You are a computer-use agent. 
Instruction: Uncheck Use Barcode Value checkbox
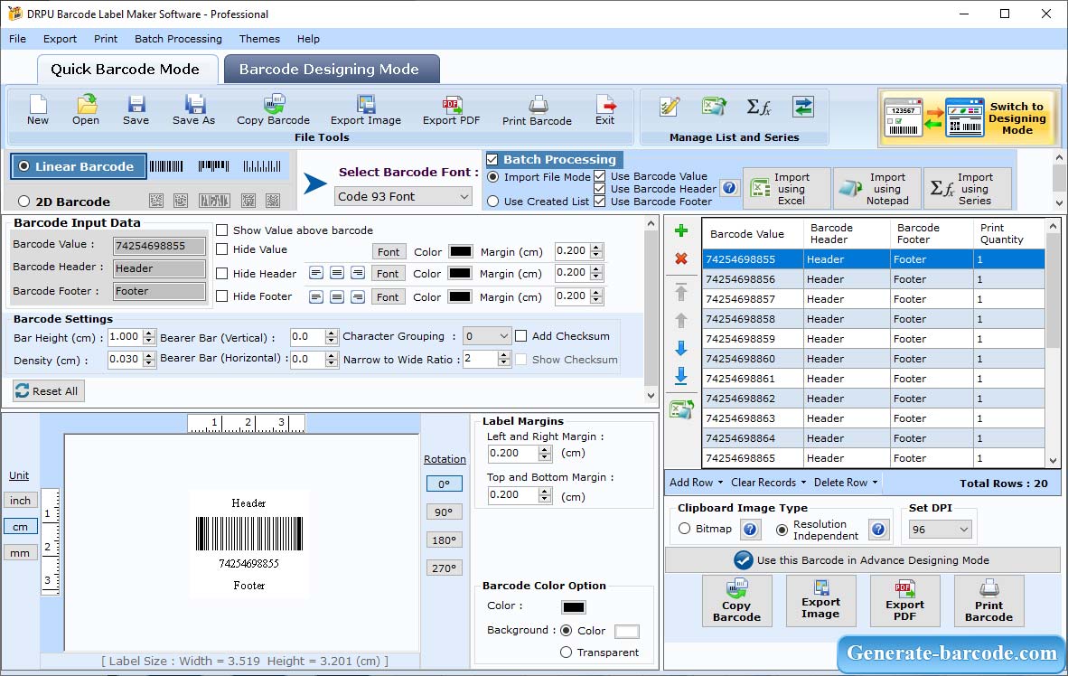pos(600,176)
